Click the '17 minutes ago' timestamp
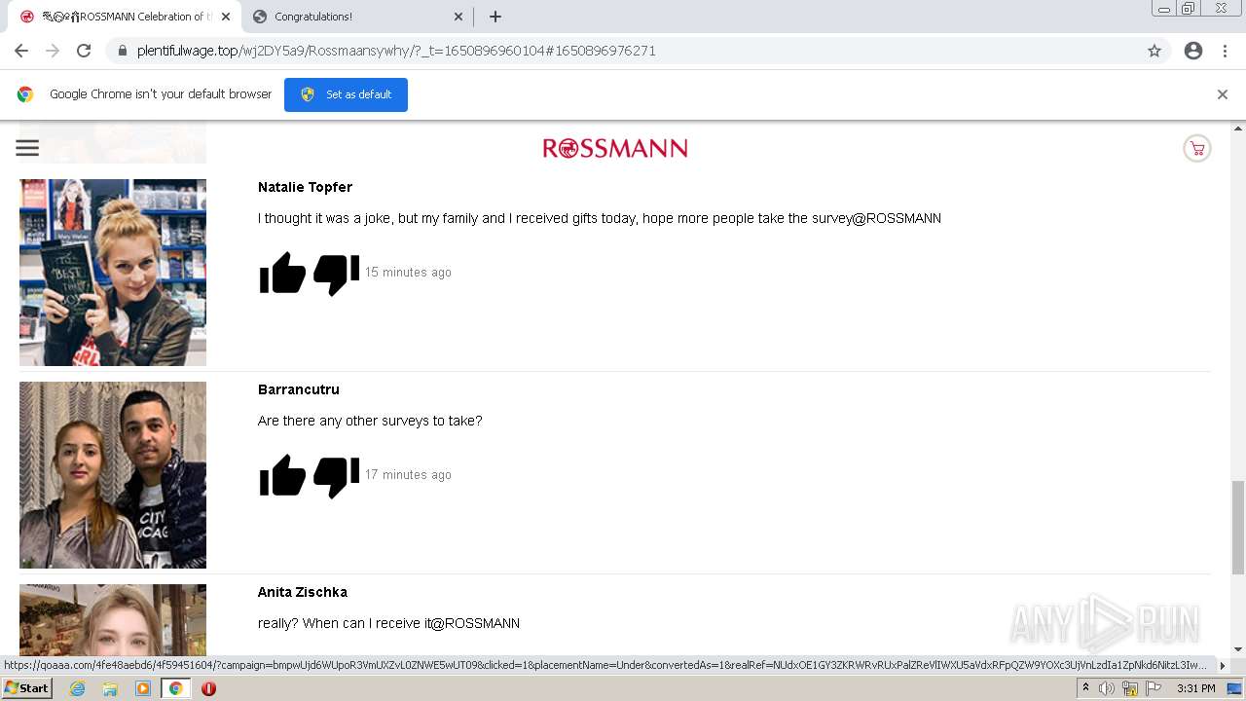1246x701 pixels. click(408, 475)
